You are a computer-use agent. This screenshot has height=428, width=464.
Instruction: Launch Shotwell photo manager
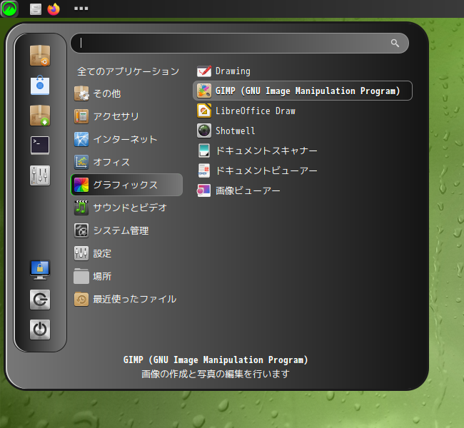click(303, 131)
